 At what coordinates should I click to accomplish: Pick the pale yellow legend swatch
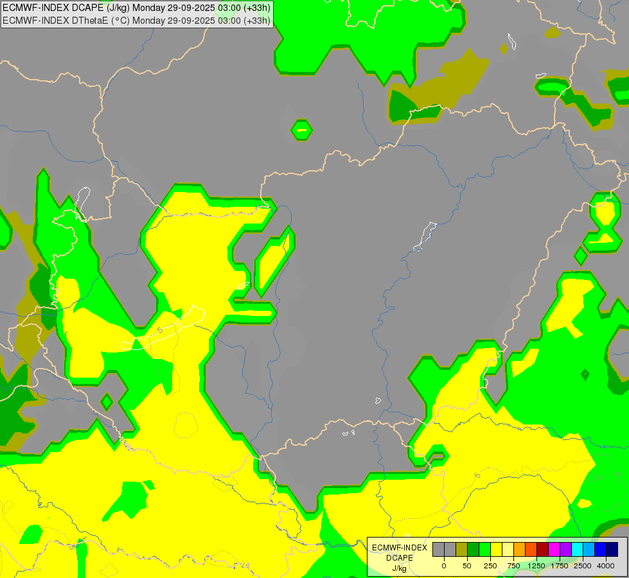[x=508, y=549]
